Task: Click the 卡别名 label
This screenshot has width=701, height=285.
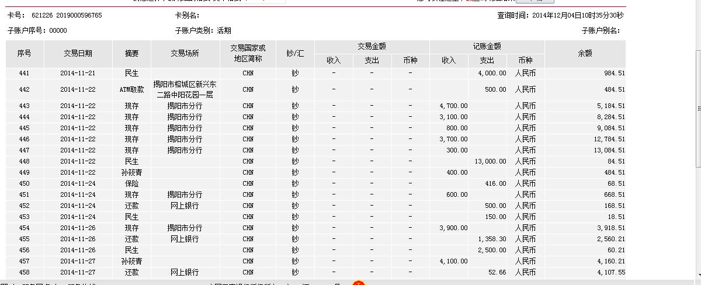Action: pyautogui.click(x=187, y=16)
